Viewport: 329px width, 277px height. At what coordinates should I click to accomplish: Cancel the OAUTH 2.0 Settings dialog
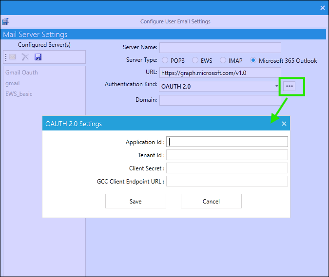click(211, 201)
